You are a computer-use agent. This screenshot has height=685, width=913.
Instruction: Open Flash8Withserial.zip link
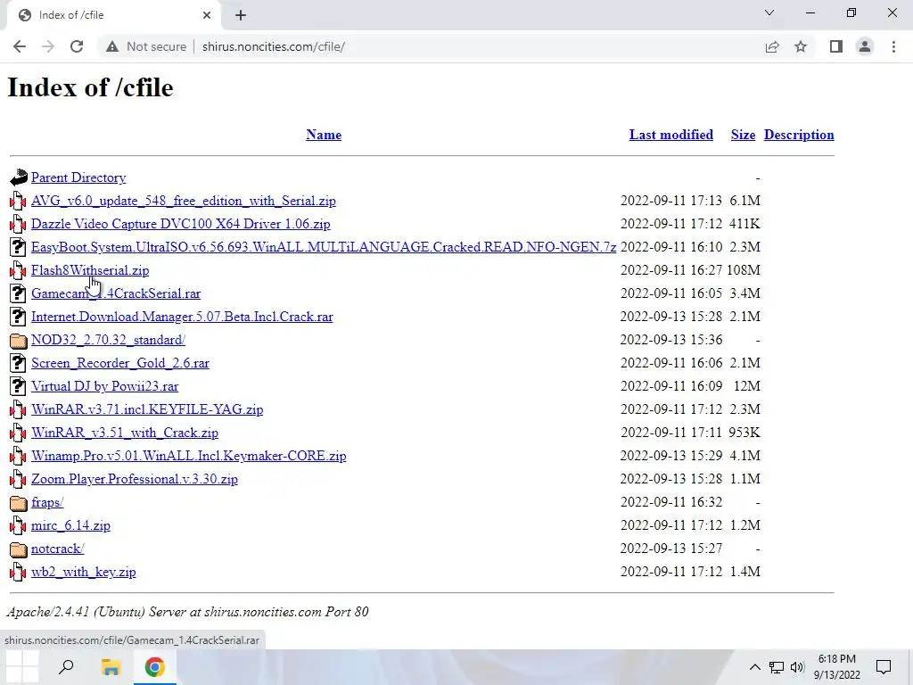(x=90, y=270)
